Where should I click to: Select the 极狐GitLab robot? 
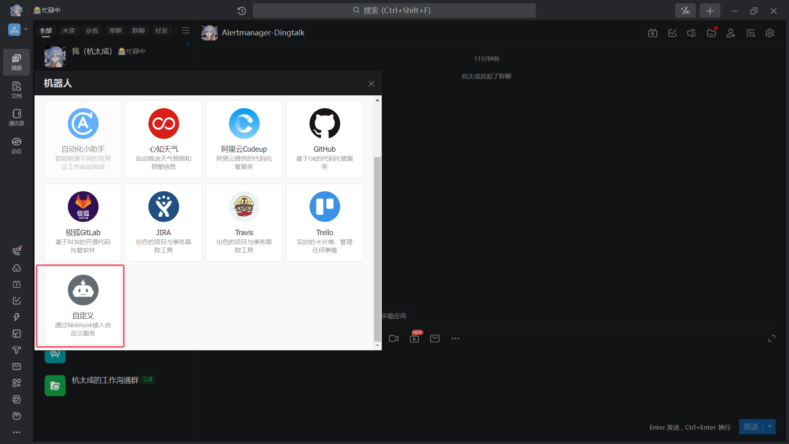tap(83, 222)
